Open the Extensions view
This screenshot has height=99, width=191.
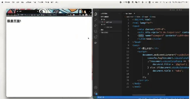pyautogui.click(x=95, y=37)
